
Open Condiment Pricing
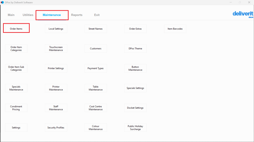16,108
